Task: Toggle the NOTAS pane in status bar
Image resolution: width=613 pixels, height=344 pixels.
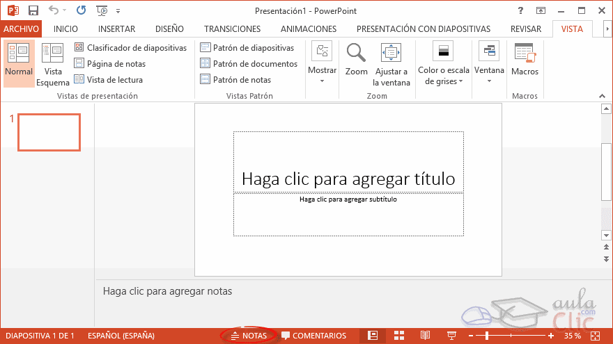Action: 249,336
